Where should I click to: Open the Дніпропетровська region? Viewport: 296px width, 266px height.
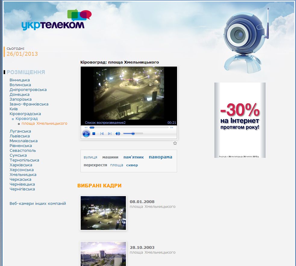(x=28, y=90)
